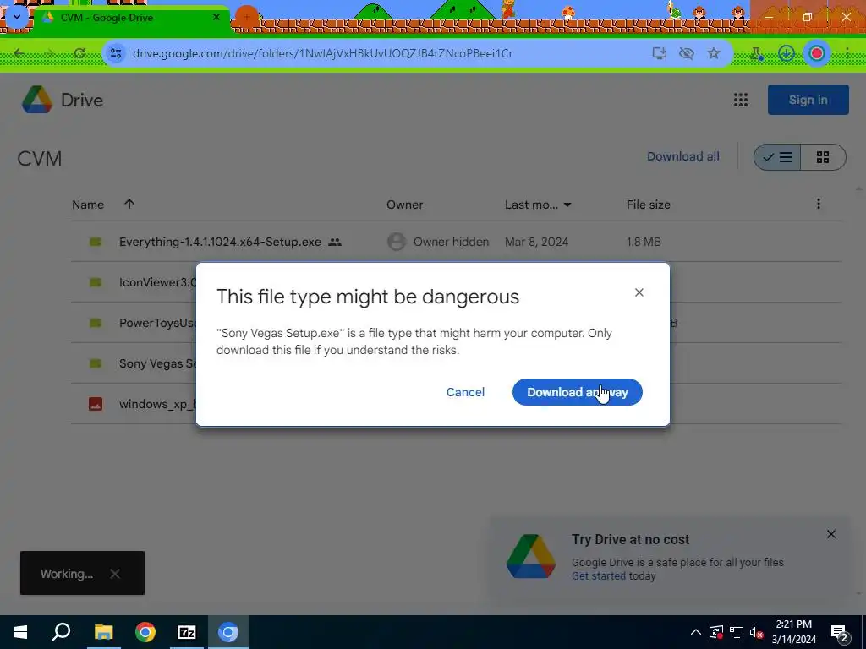Click the Chrome profile avatar button

[x=817, y=53]
